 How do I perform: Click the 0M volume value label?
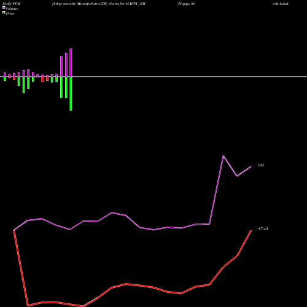coord(261,165)
